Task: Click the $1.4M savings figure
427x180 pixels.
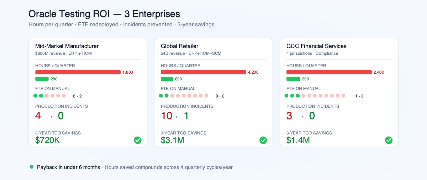Action: point(298,140)
